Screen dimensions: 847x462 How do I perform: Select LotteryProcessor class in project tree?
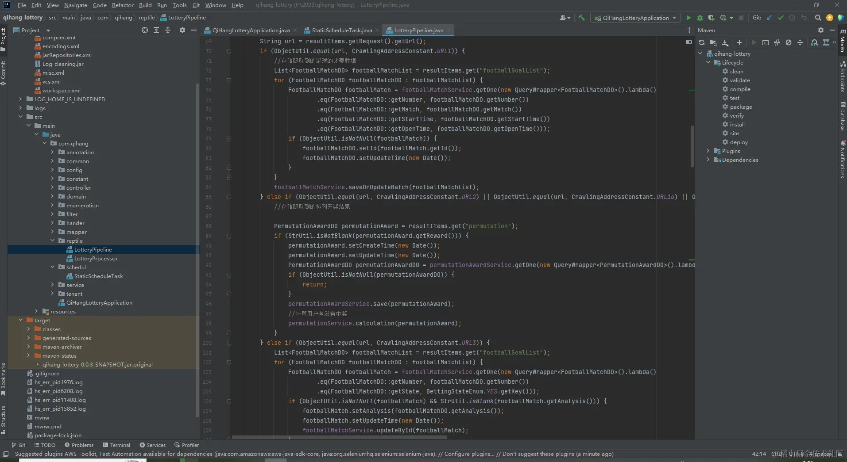tap(96, 258)
